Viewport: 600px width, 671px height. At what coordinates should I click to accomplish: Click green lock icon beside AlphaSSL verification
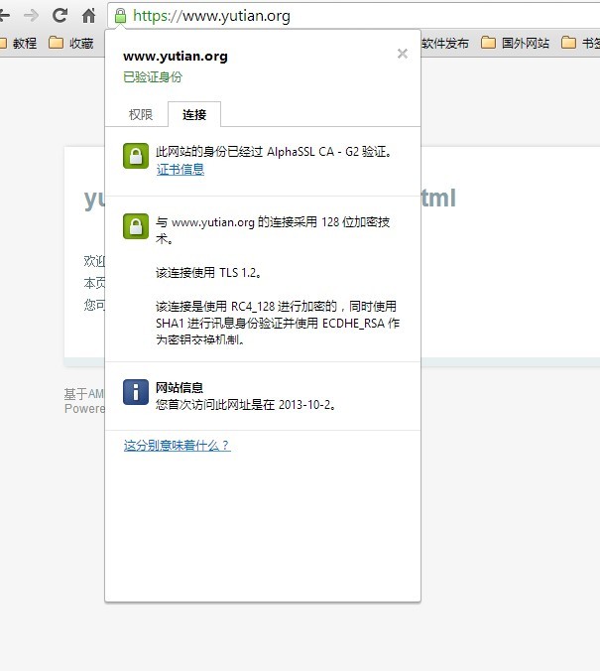(136, 156)
